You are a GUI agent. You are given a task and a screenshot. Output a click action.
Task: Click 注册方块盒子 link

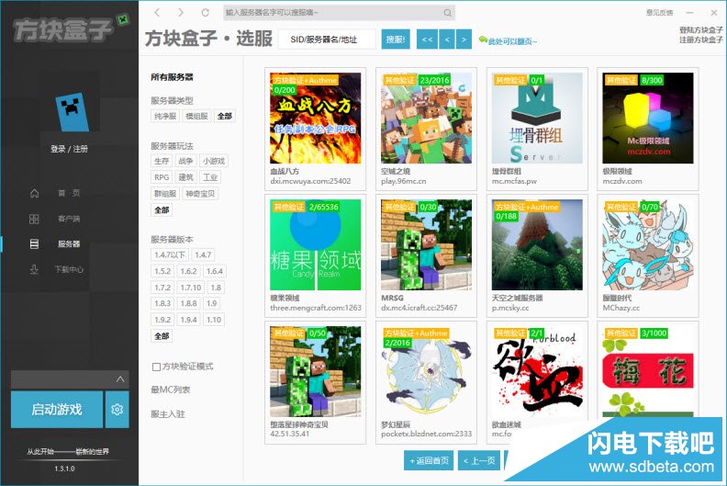(x=701, y=40)
